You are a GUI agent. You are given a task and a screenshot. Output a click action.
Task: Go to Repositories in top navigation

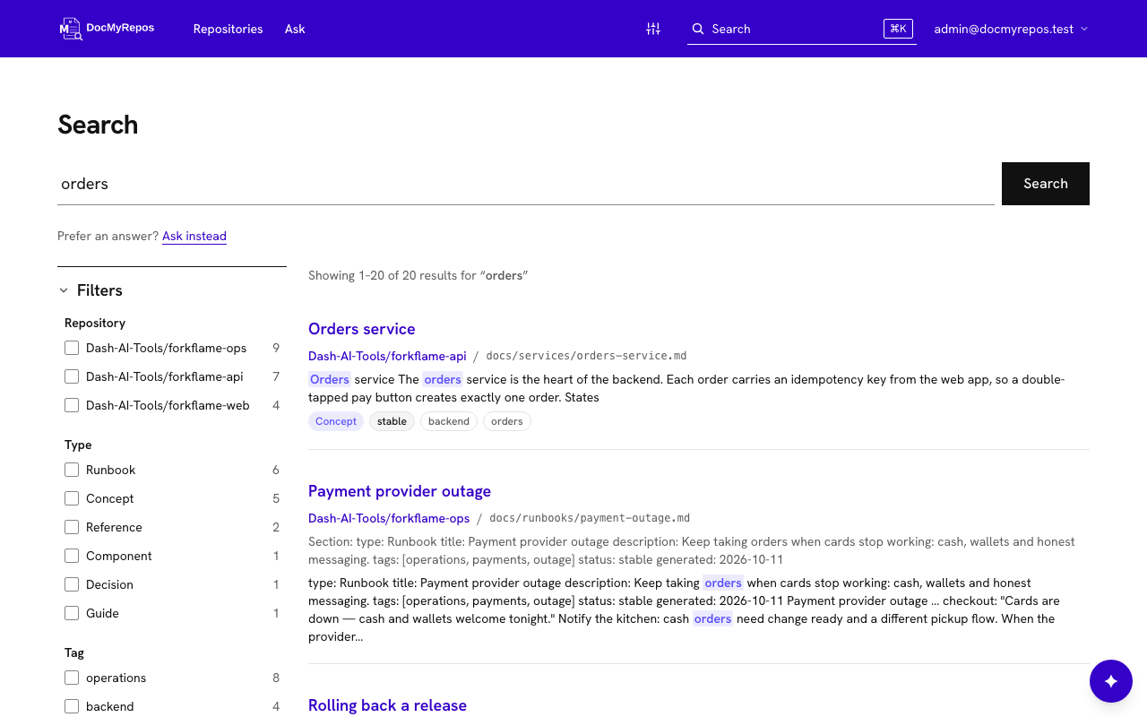(x=229, y=29)
